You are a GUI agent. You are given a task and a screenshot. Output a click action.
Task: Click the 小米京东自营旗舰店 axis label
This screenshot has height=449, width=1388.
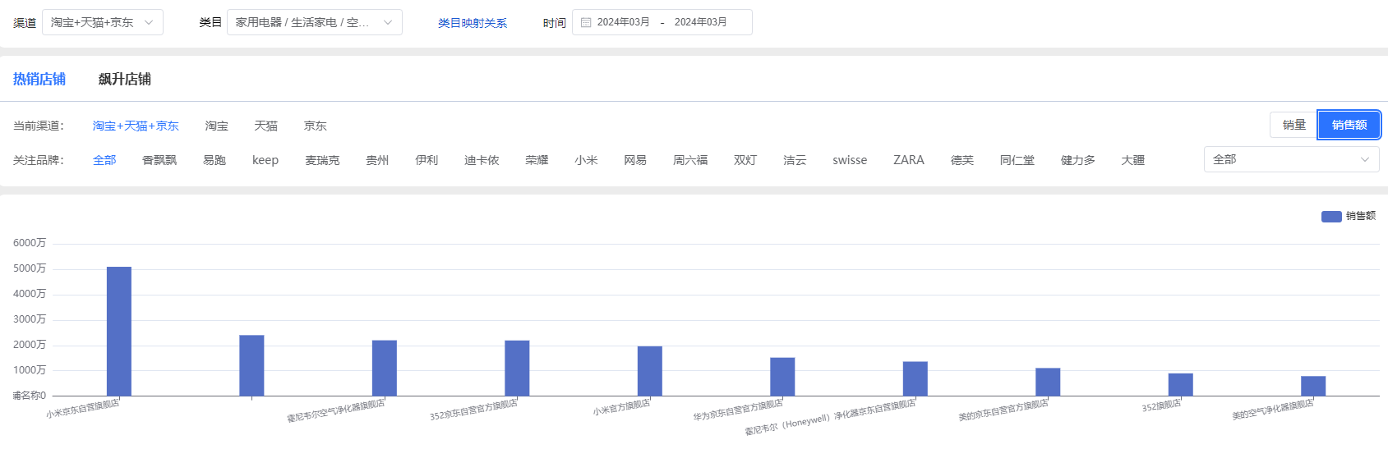83,409
